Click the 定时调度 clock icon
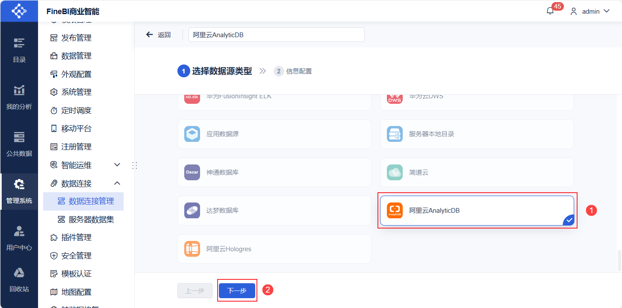Image resolution: width=622 pixels, height=308 pixels. pos(54,111)
